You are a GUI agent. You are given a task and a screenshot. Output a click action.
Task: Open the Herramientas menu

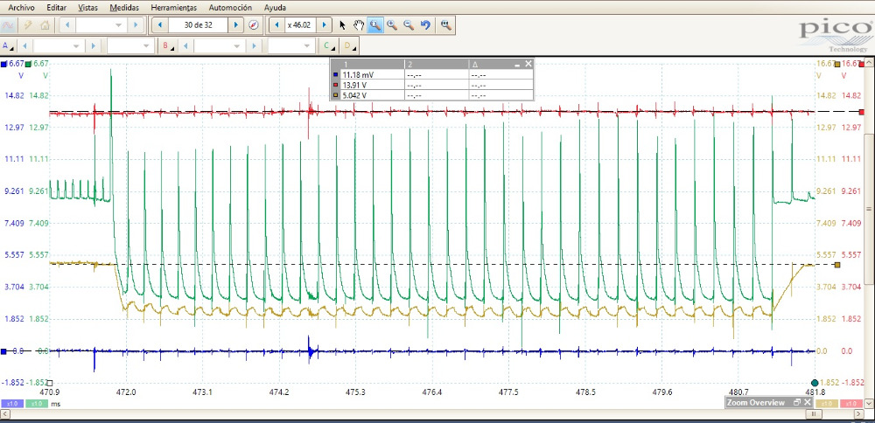coord(173,6)
